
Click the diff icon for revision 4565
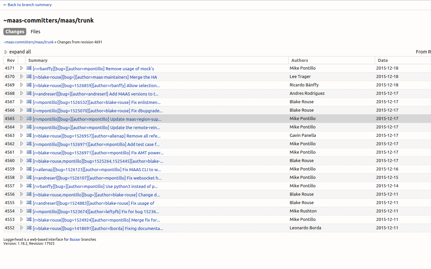coord(29,118)
